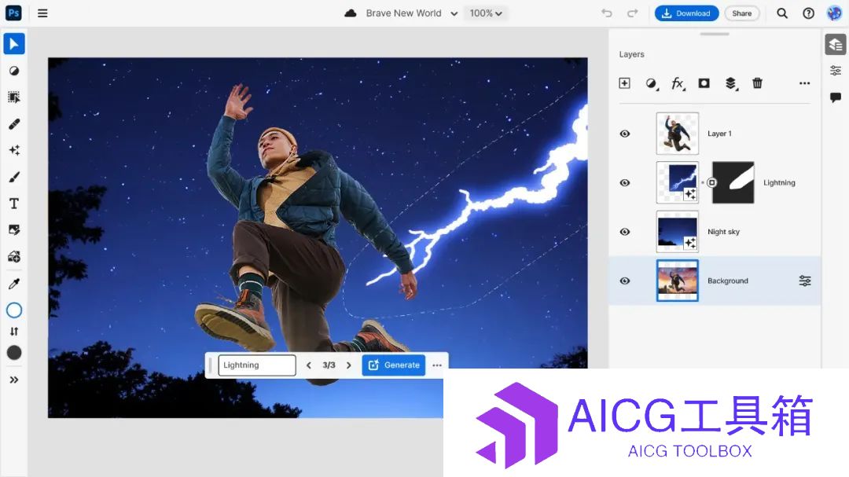Select the Move tool

pyautogui.click(x=14, y=44)
